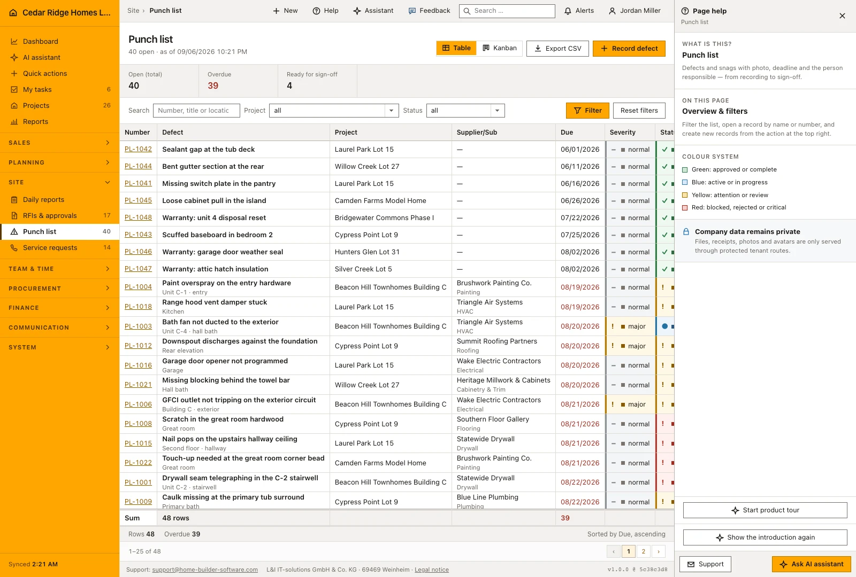
Task: Open the support email link in footer
Action: coord(205,570)
